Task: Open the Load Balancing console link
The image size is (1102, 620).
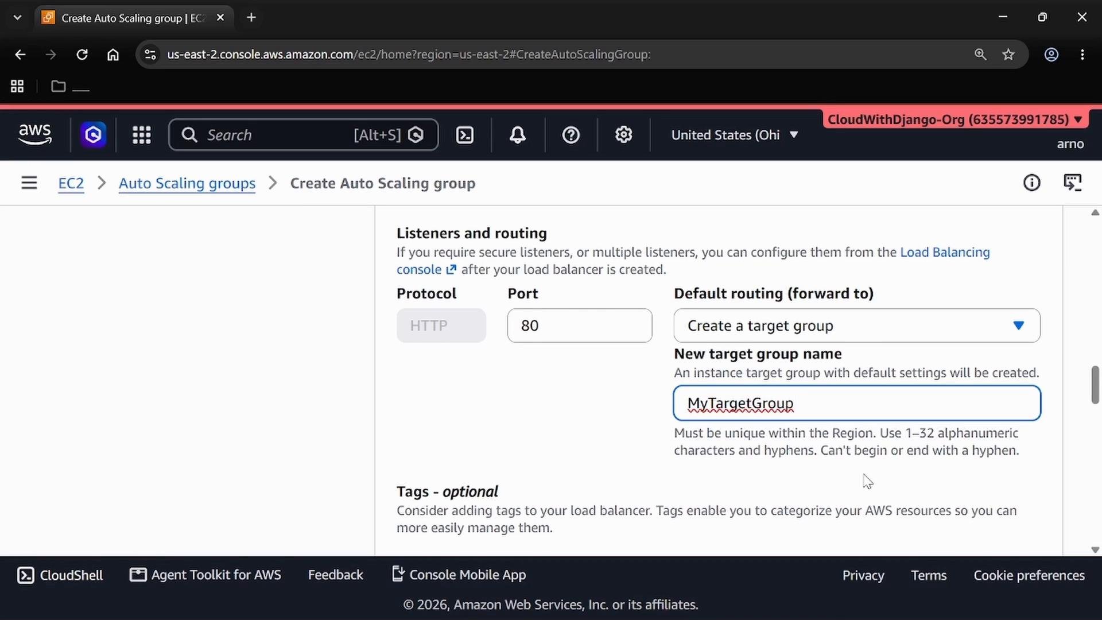Action: (x=945, y=252)
